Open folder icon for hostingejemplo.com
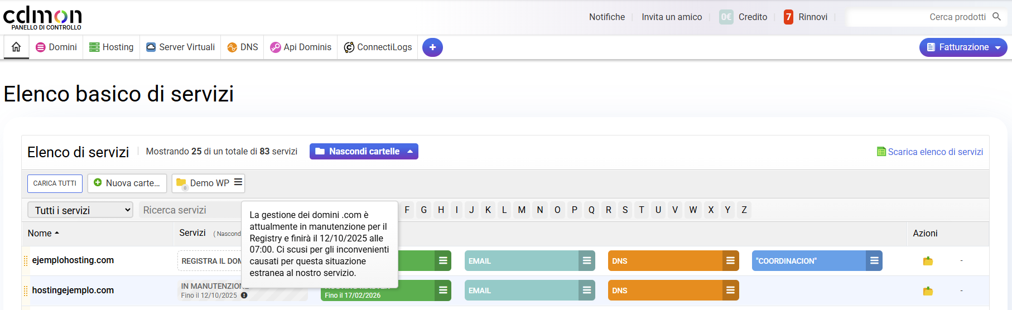This screenshot has width=1012, height=310. (x=928, y=291)
